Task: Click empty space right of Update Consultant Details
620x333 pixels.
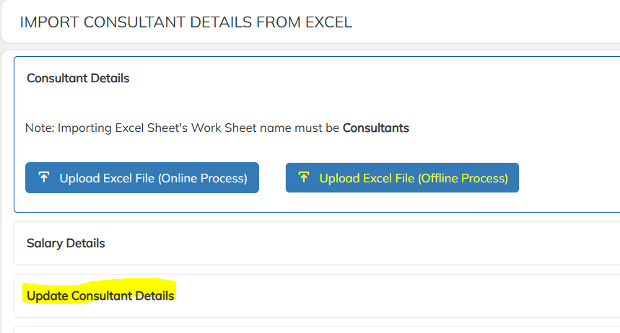Action: point(397,296)
